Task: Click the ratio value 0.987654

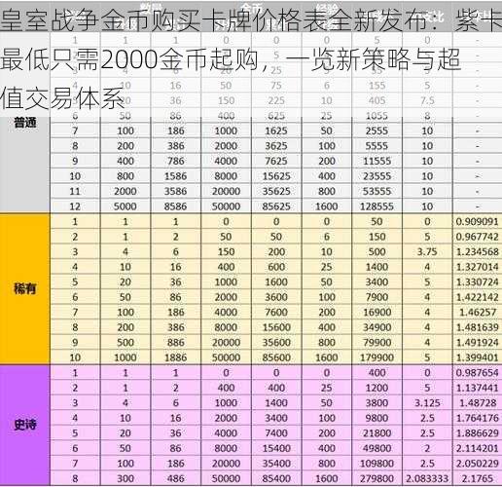Action: (x=477, y=372)
